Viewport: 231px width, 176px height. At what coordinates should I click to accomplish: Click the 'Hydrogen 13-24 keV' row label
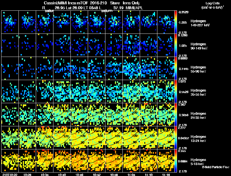tap(198, 139)
